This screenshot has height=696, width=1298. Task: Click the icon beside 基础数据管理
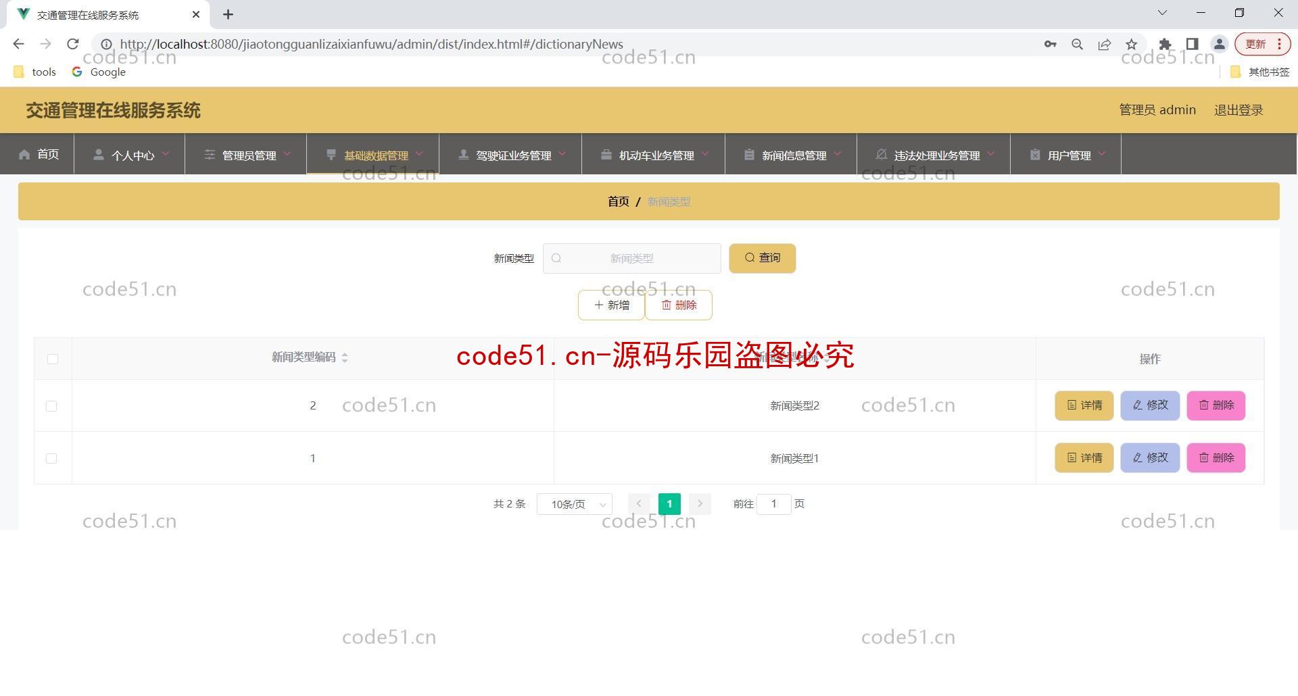331,155
